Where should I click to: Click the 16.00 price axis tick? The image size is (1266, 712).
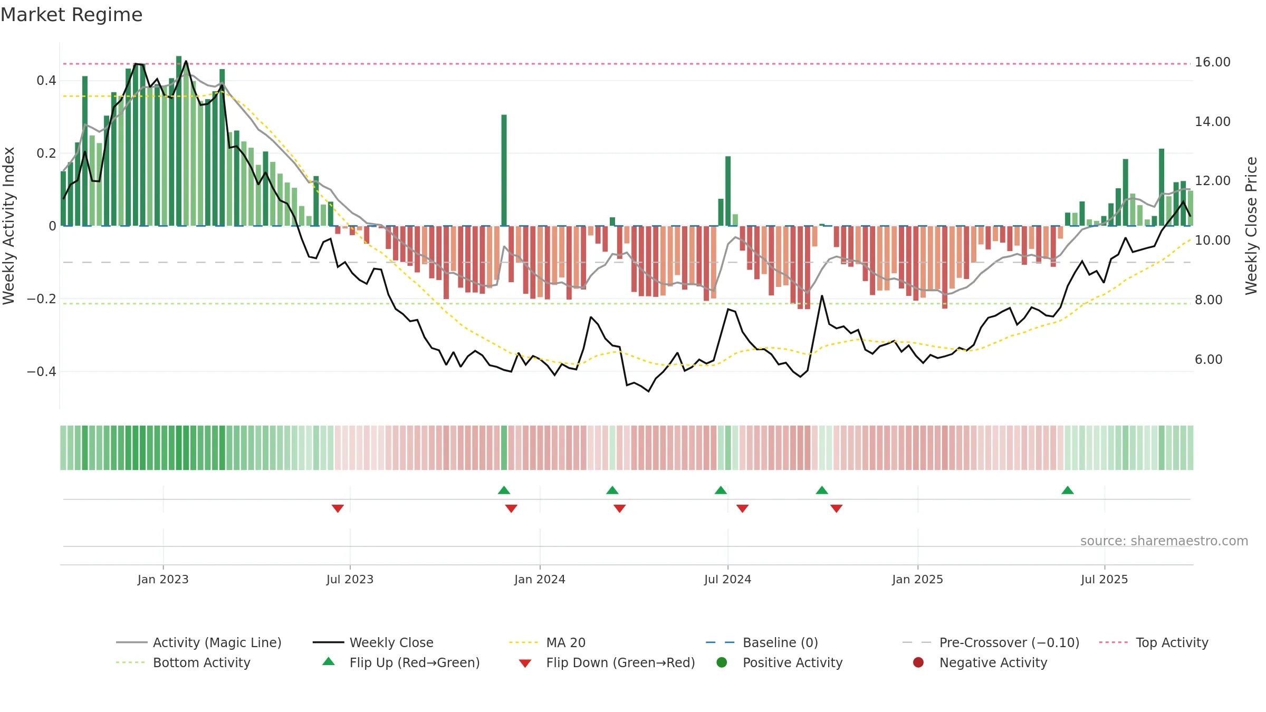point(1212,62)
